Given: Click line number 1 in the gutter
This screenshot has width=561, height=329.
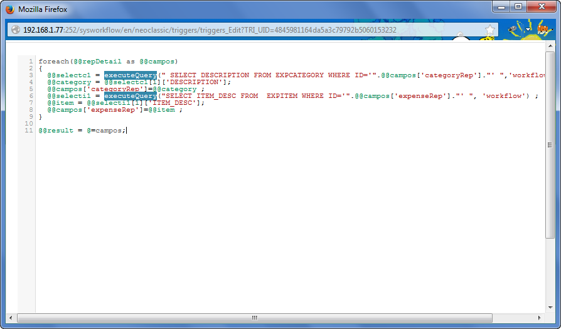Looking at the screenshot, I should tap(30, 62).
